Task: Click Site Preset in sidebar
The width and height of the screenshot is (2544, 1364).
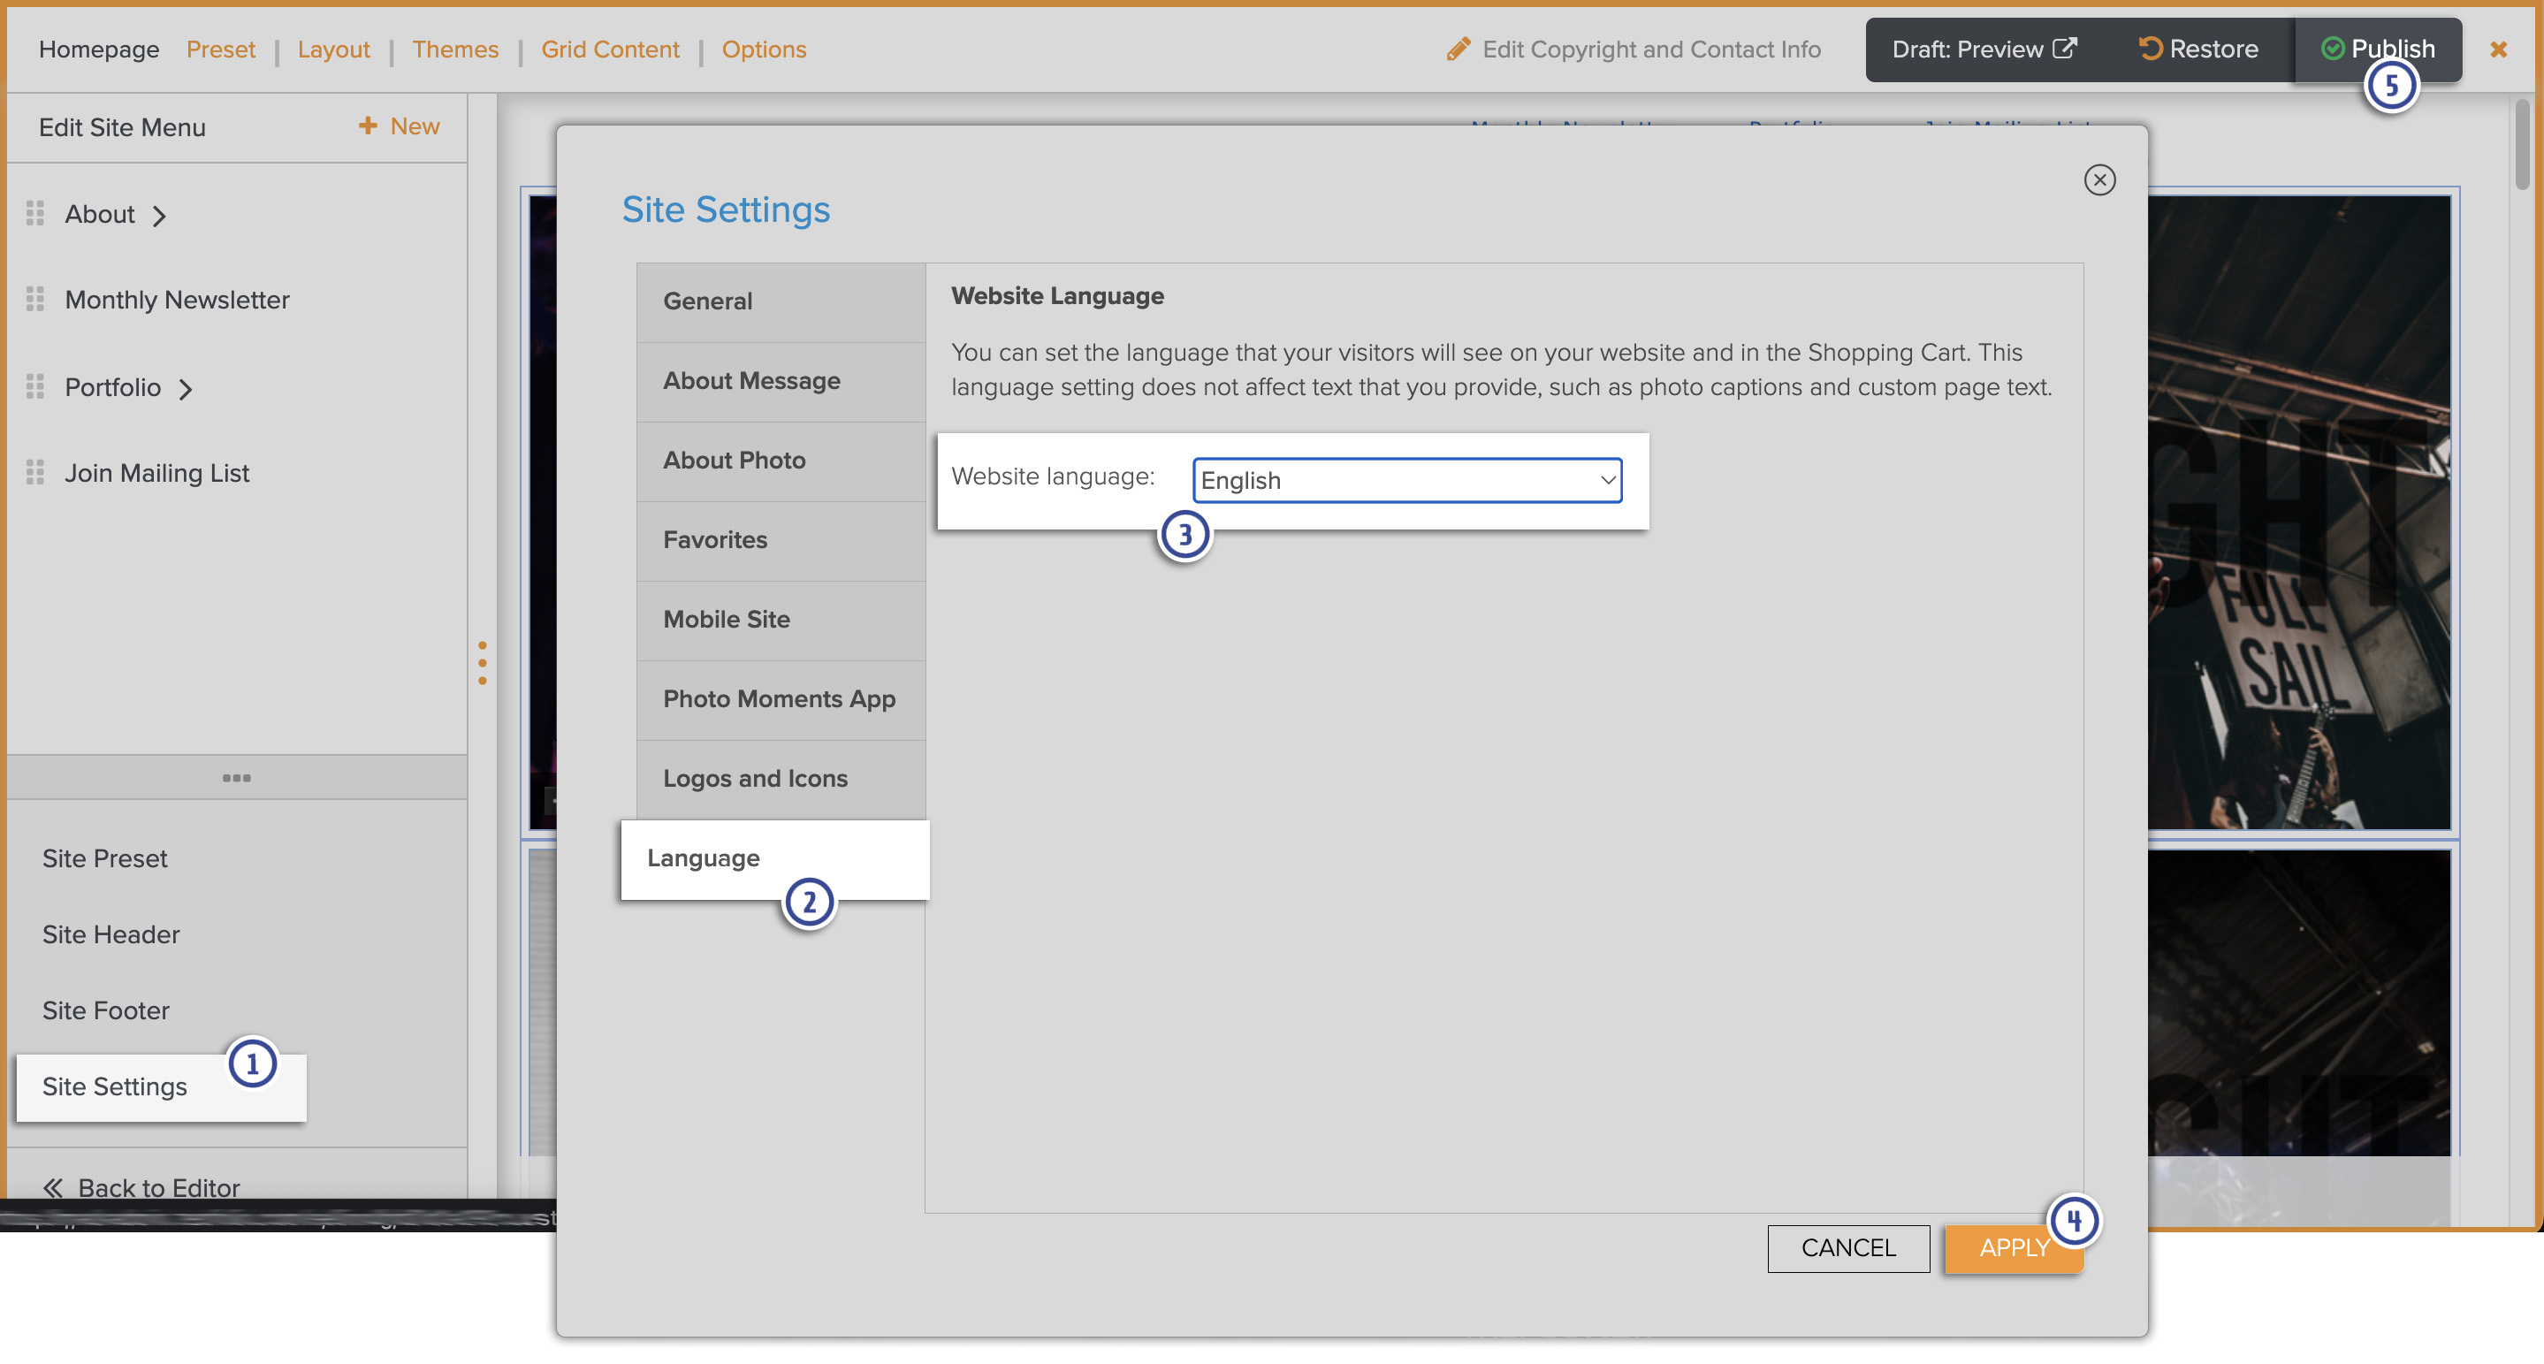Action: click(104, 858)
